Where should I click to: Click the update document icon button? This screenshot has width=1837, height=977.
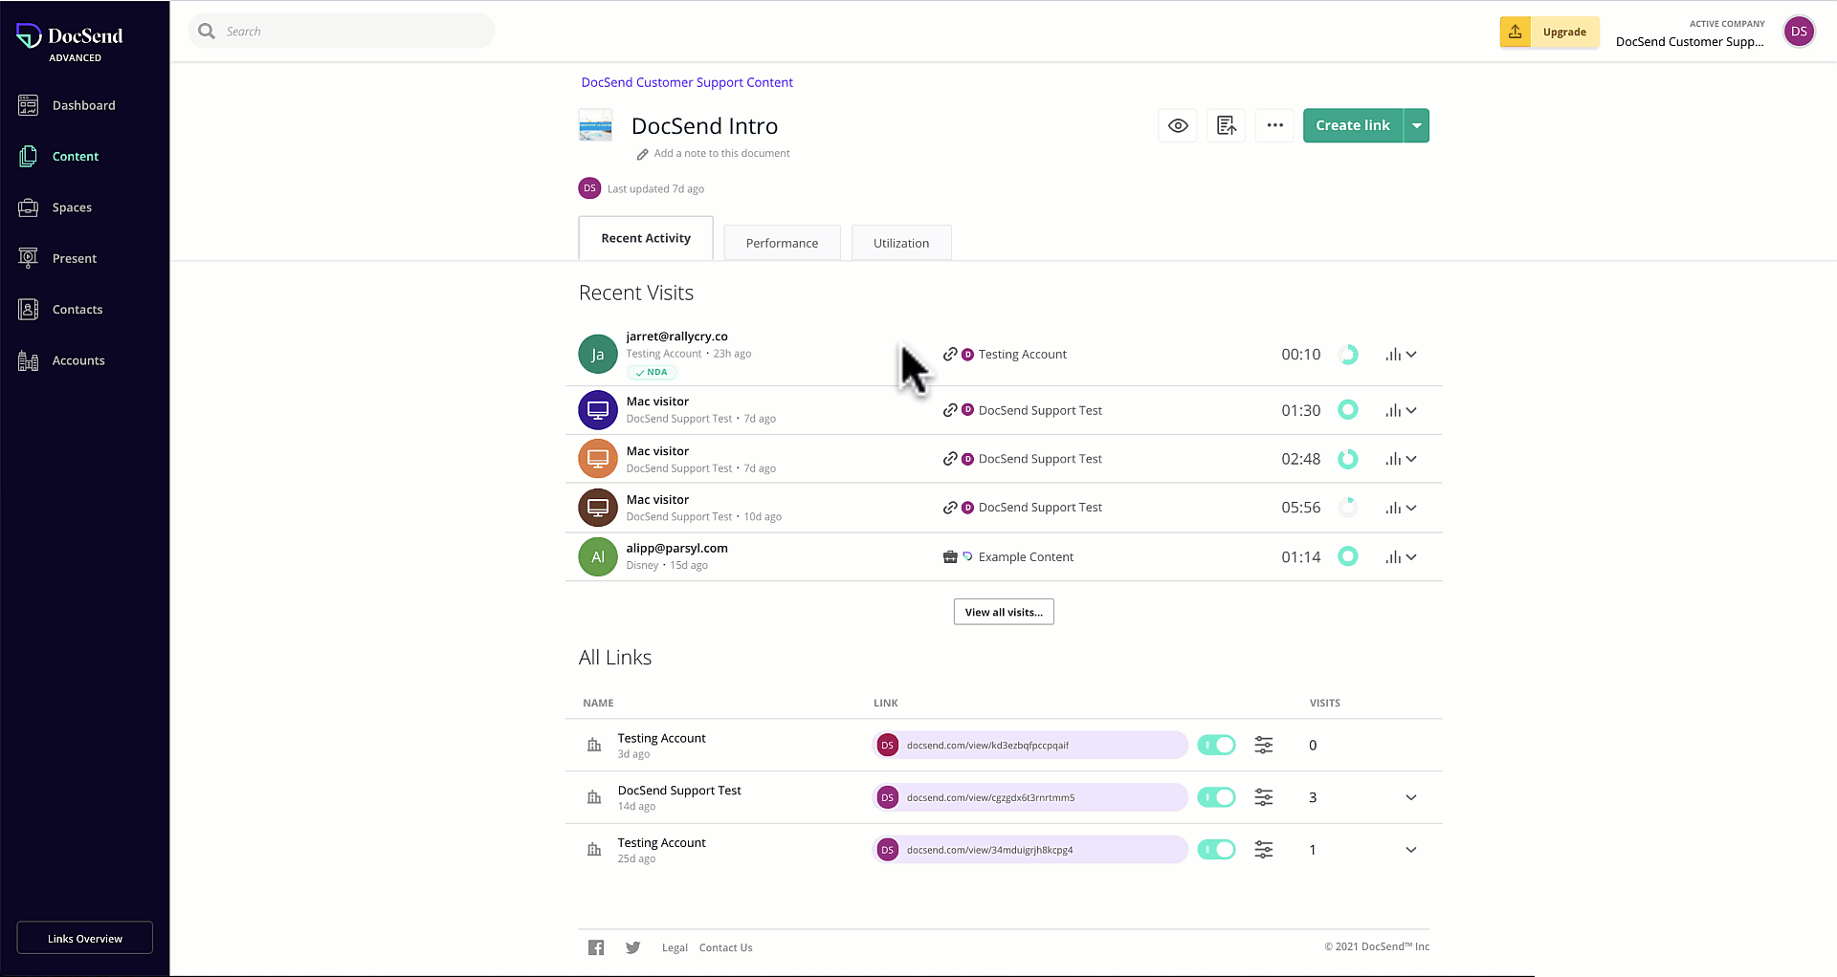click(x=1227, y=125)
